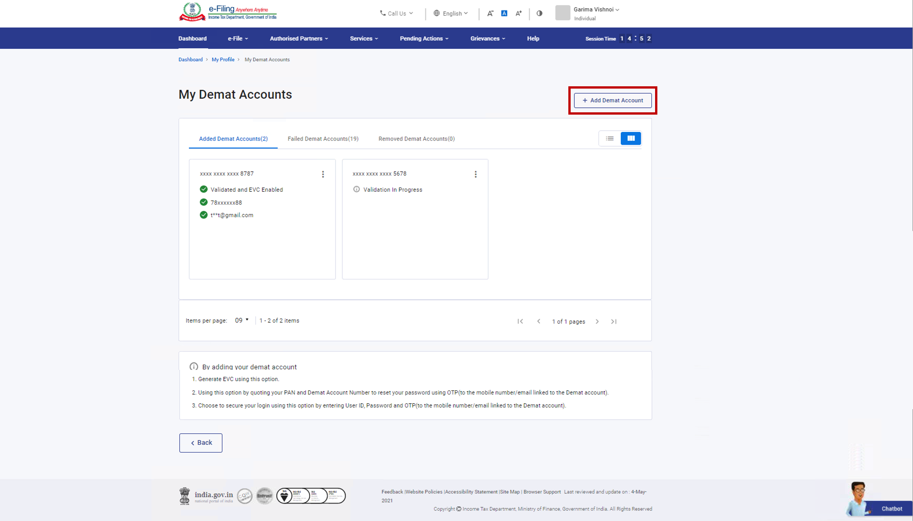Select the Added Demat Accounts tab
This screenshot has width=913, height=521.
click(233, 138)
